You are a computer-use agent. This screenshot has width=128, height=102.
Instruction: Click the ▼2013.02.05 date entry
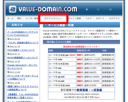click(x=14, y=39)
